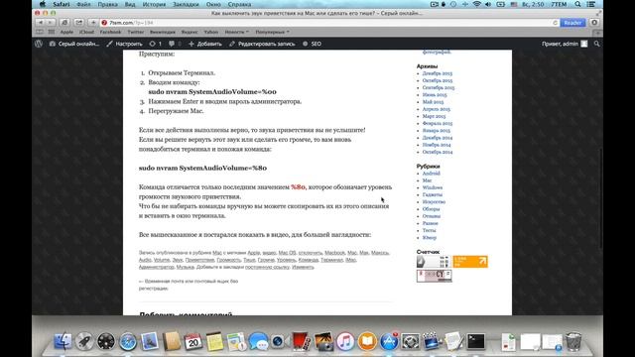Open Calendar icon showing 20 in Dock

(192, 341)
